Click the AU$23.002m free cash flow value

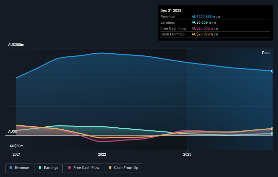202,28
